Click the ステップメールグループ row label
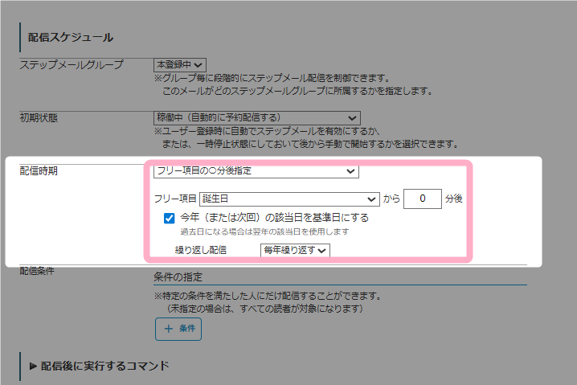The image size is (577, 385). pos(72,64)
